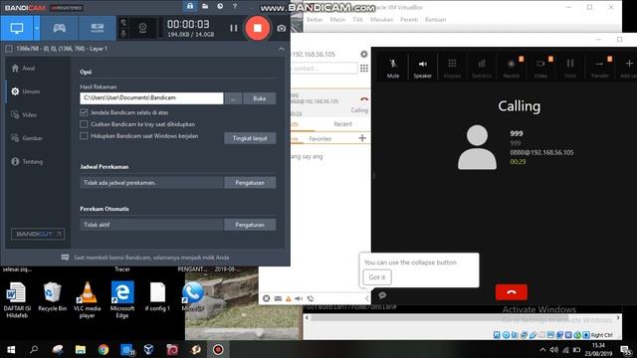Open the Windows Start menu
637x358 pixels.
click(11, 349)
